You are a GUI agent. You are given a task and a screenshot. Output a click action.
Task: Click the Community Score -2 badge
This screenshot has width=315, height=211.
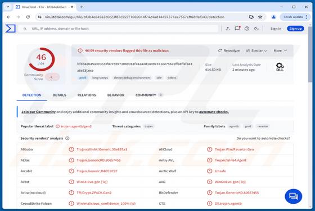pos(52,77)
